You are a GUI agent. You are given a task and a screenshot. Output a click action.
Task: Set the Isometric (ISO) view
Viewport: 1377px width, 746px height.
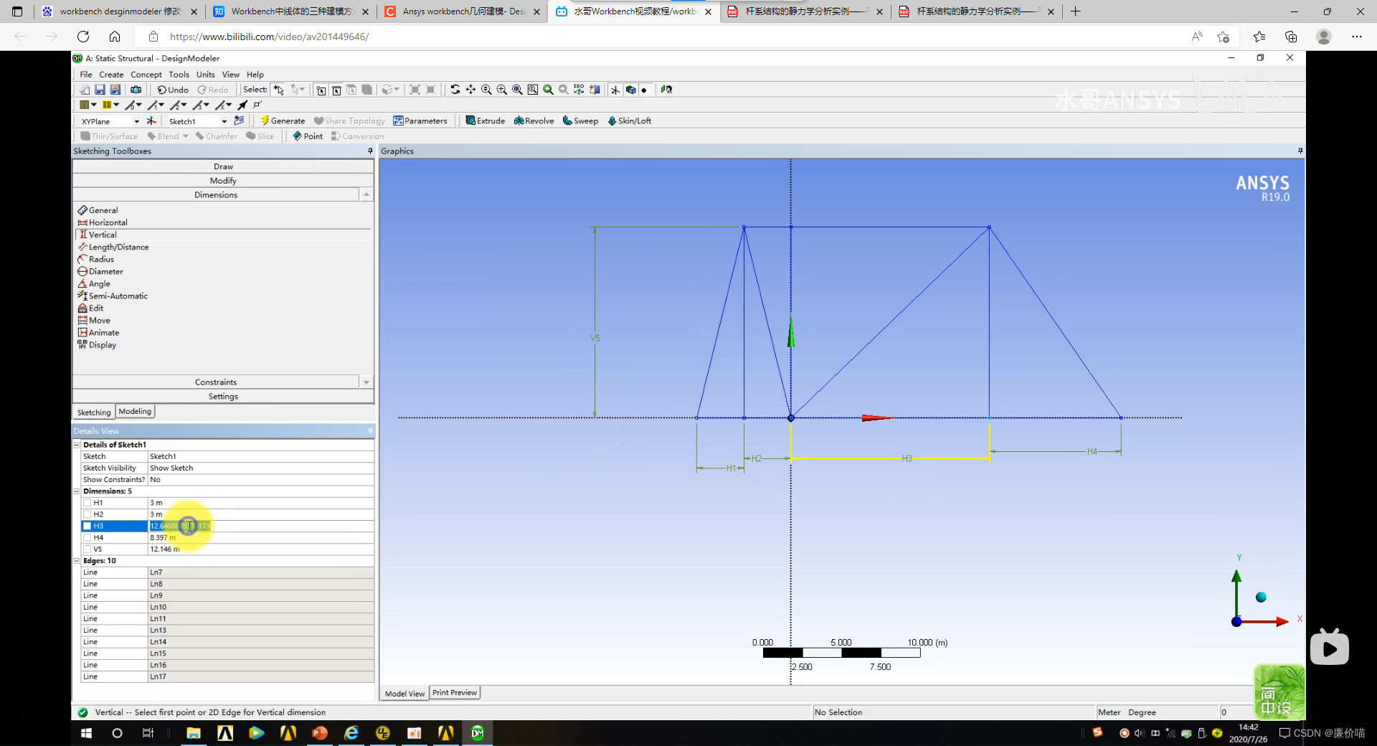(x=579, y=90)
